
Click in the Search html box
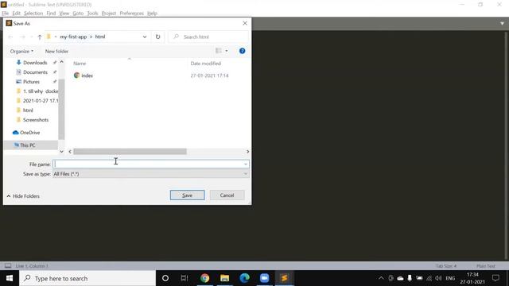[x=209, y=37]
